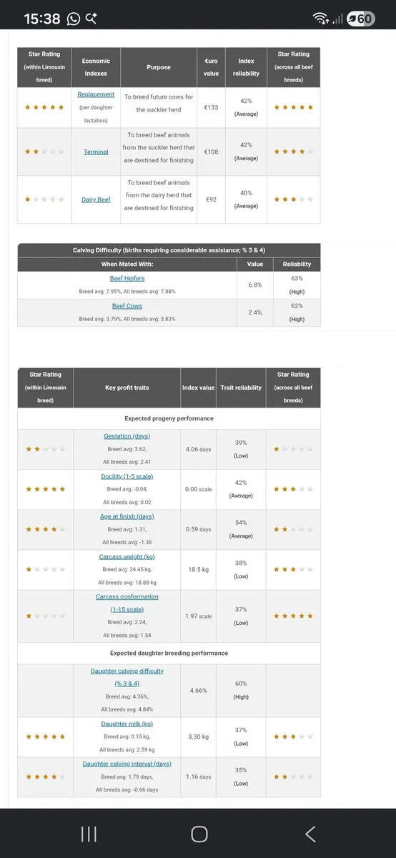Open the Replacement index link
The width and height of the screenshot is (396, 858).
(x=96, y=94)
